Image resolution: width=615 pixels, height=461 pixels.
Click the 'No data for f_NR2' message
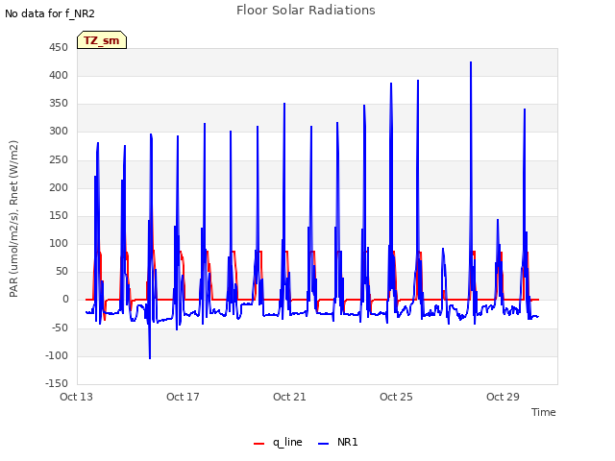(x=50, y=13)
